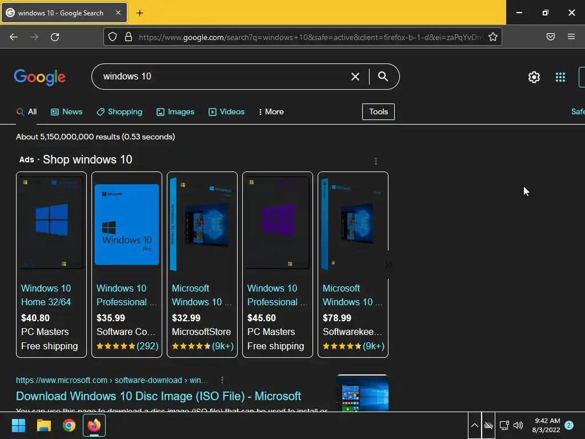Open the Windows Start menu

coord(18,425)
